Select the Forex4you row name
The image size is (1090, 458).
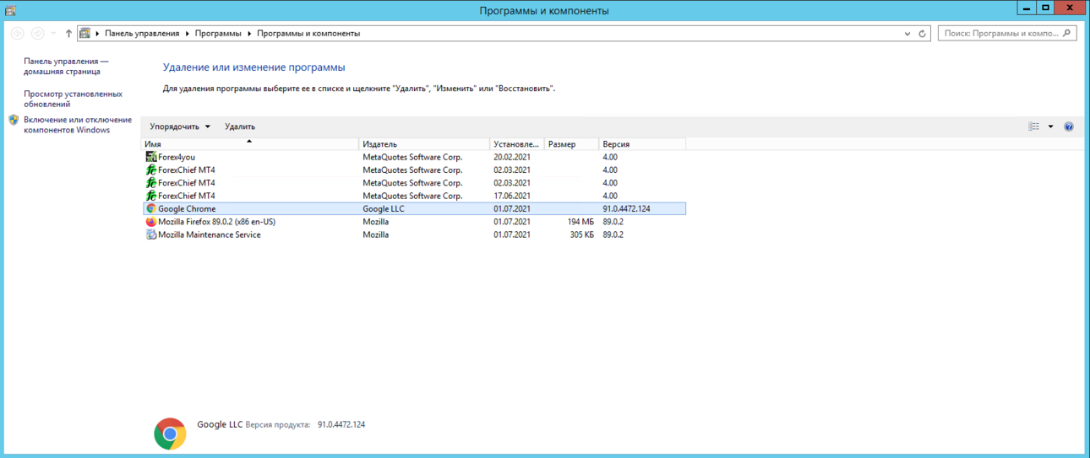click(176, 157)
